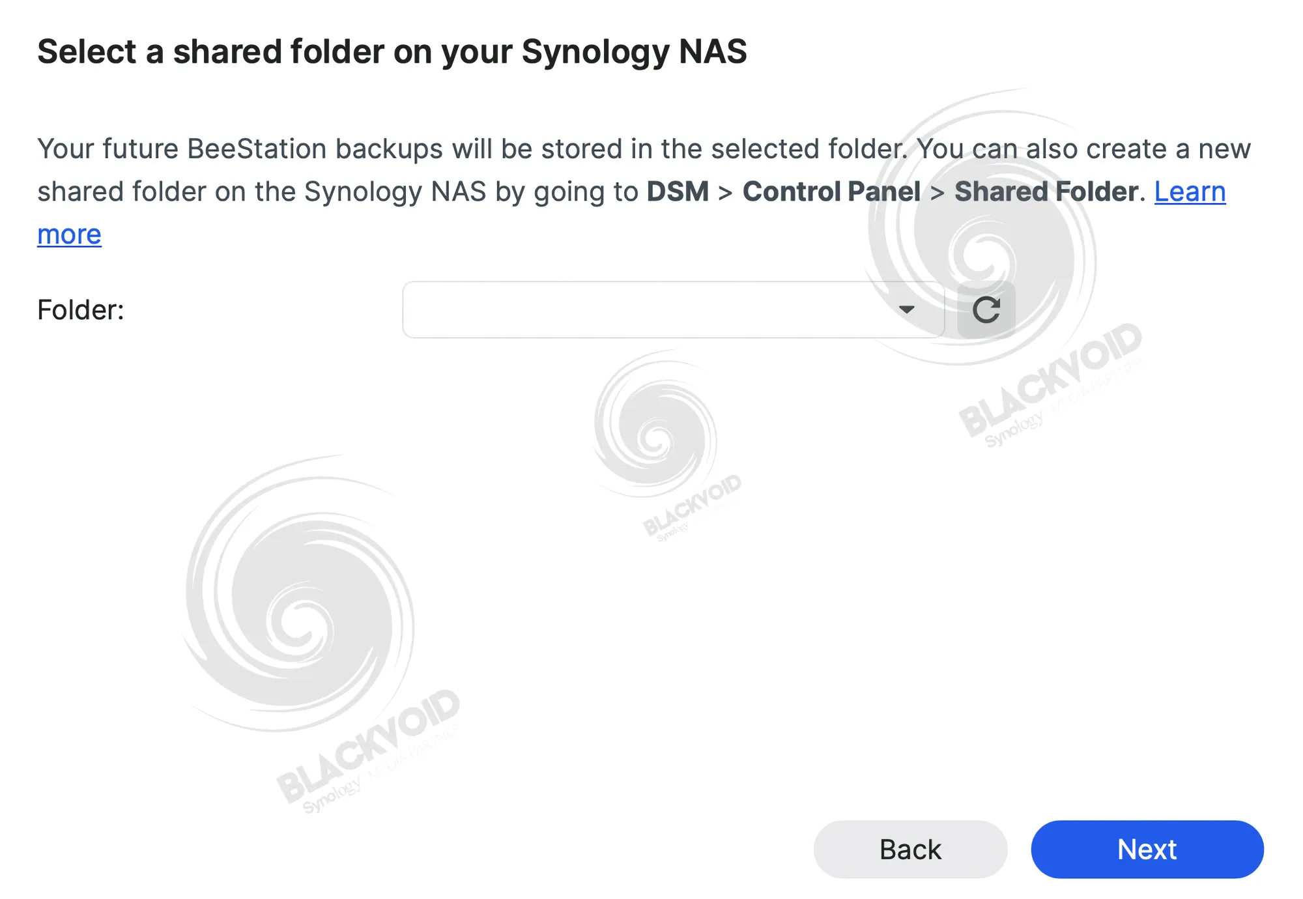Click the dialog title heading
The height and width of the screenshot is (899, 1303).
click(392, 51)
